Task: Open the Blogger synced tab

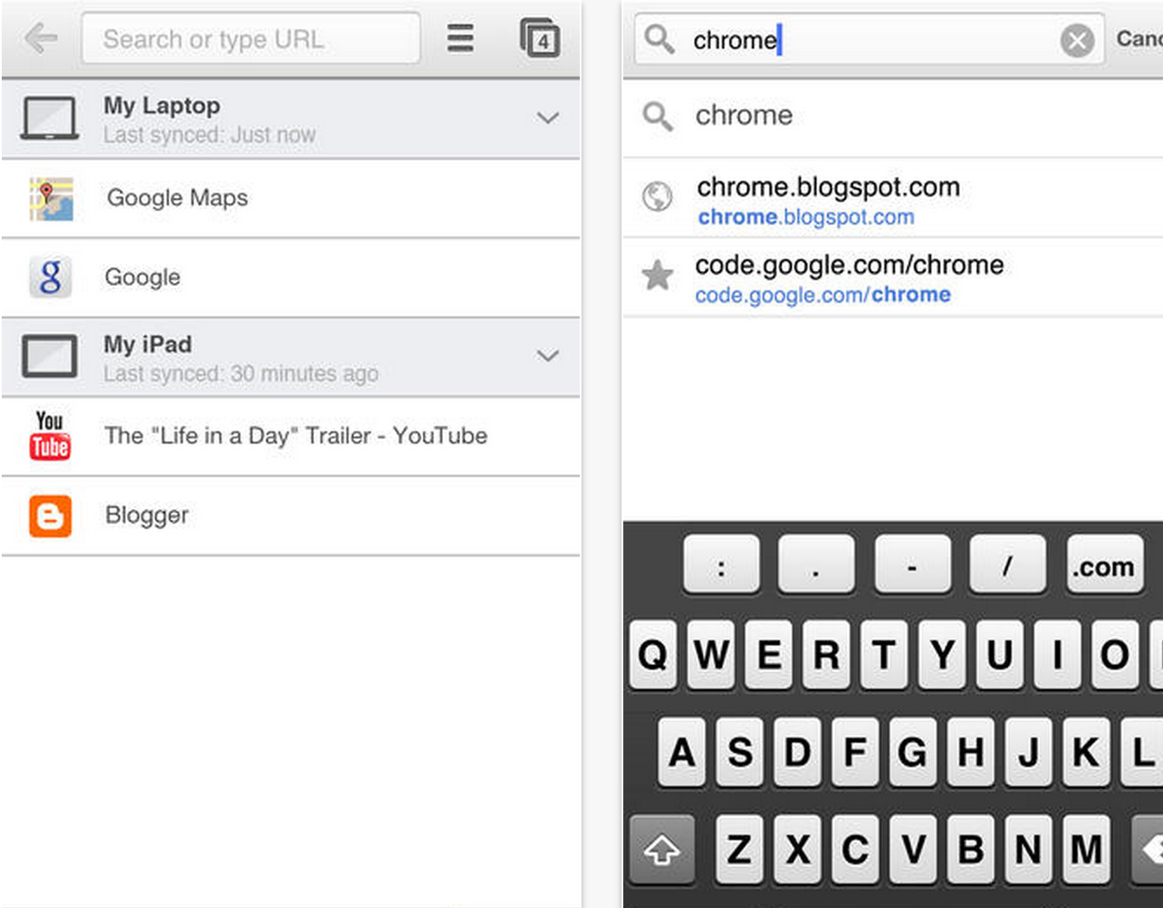Action: (291, 516)
